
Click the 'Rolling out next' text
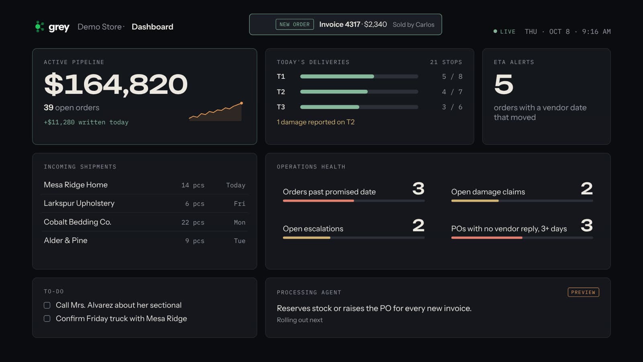(x=300, y=320)
